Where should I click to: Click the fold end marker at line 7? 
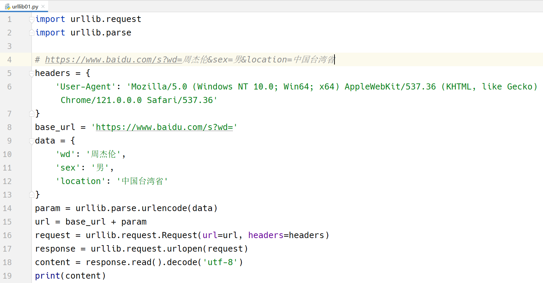tap(31, 113)
